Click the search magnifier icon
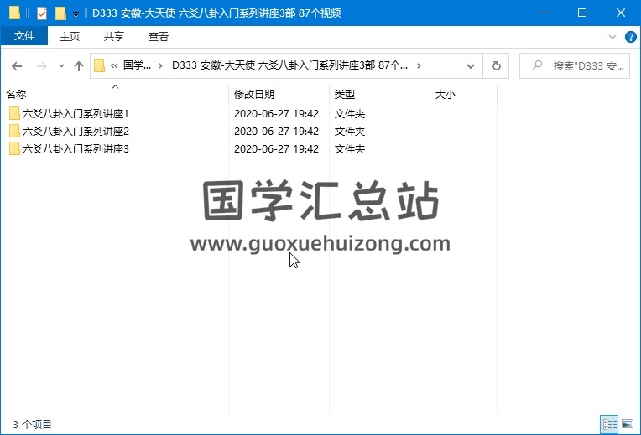 537,65
